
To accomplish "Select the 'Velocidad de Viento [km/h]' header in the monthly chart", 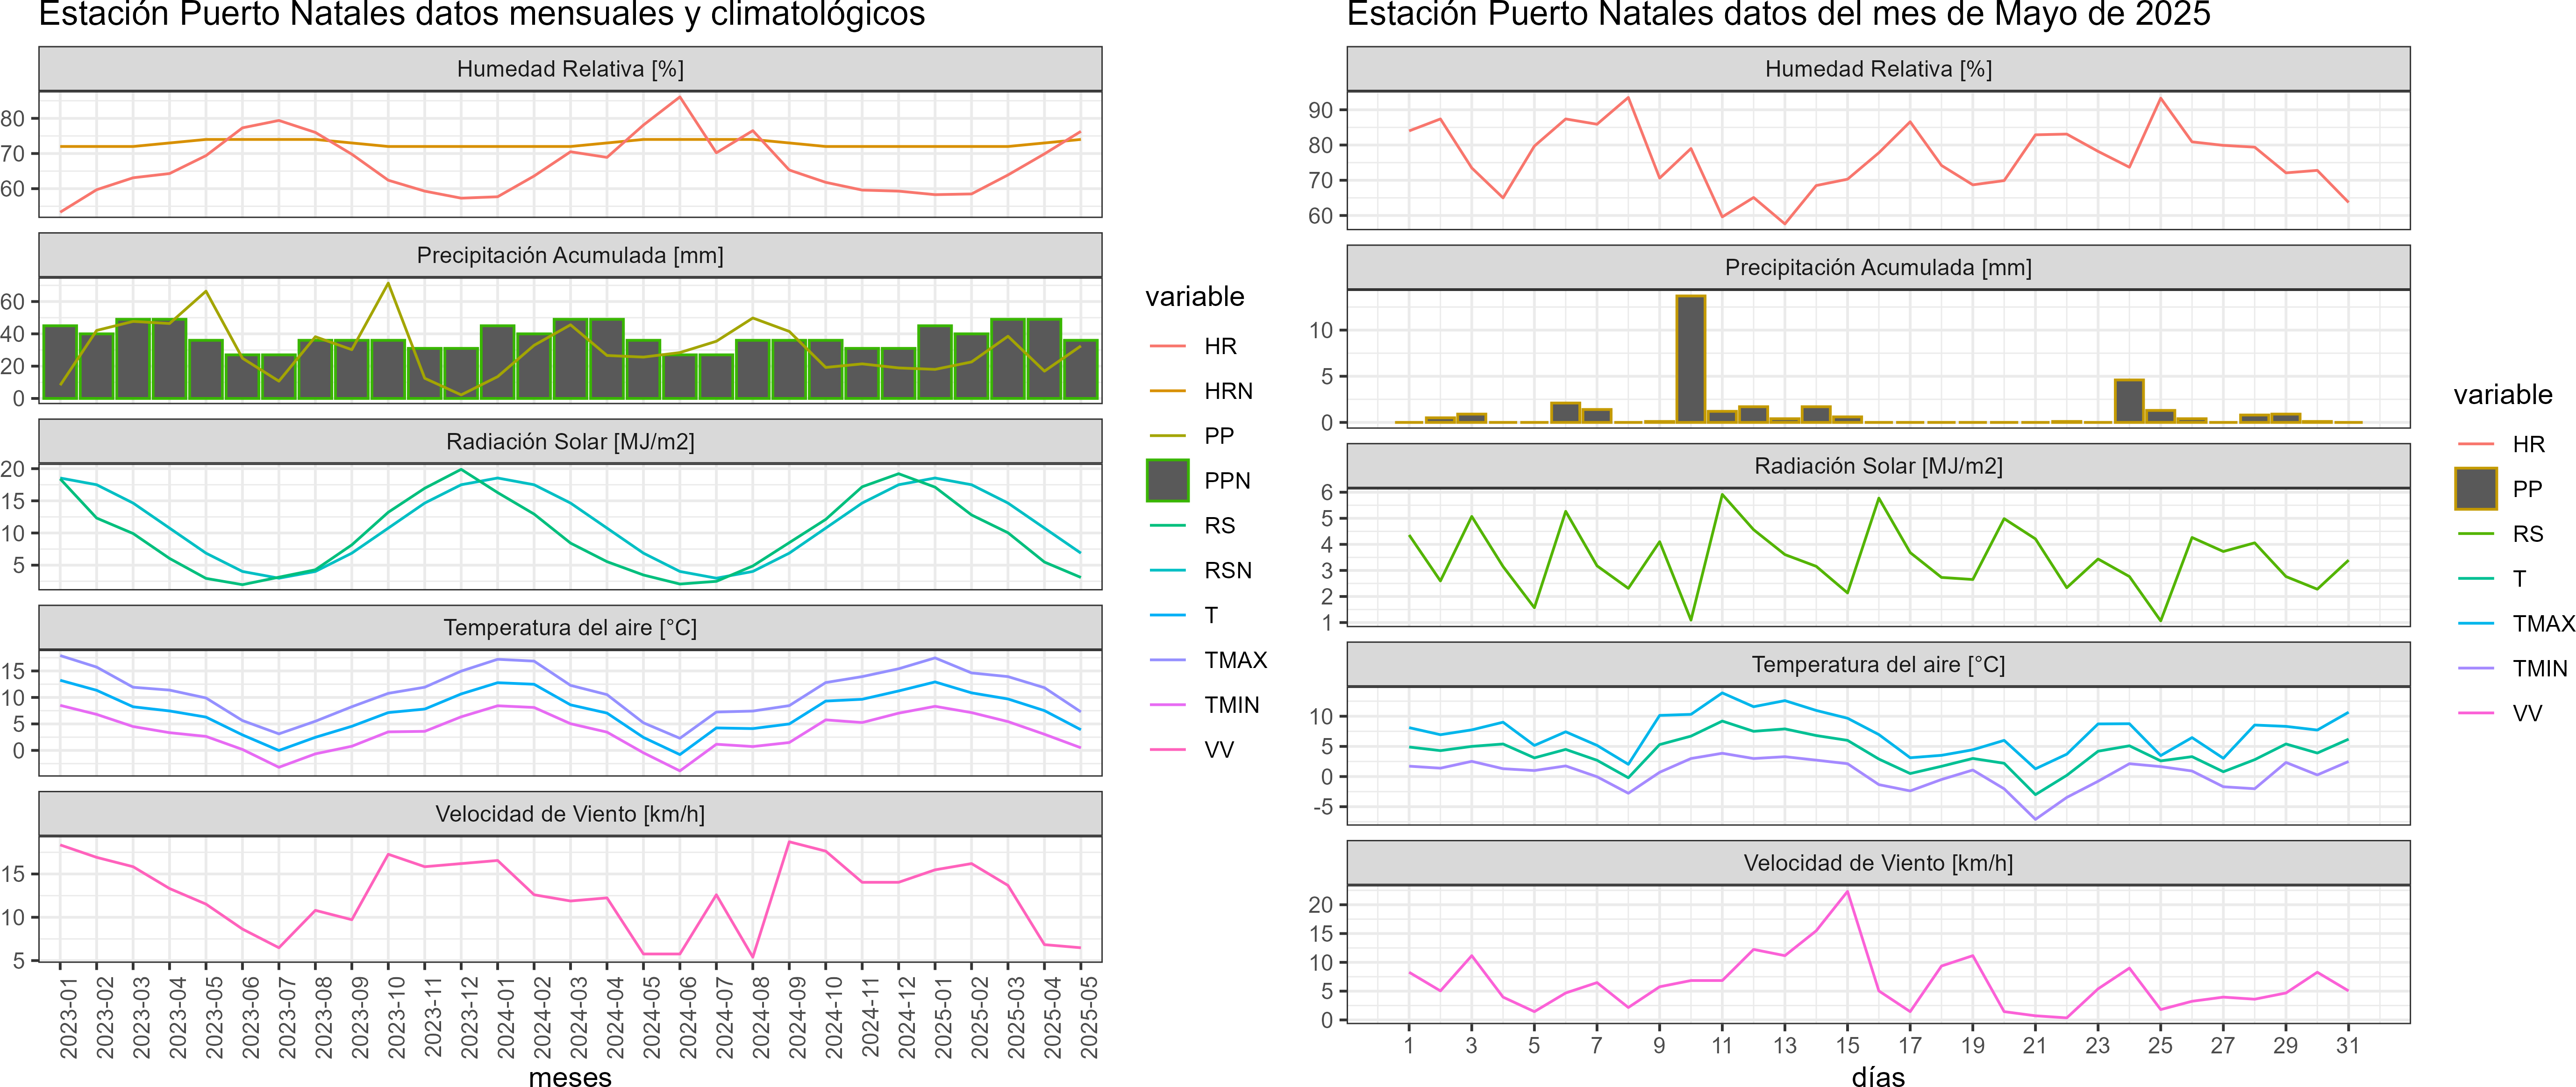I will (x=570, y=814).
